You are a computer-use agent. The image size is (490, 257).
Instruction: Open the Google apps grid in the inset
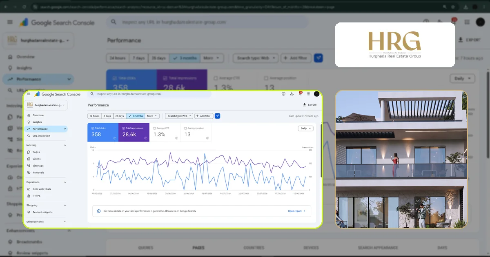click(x=308, y=94)
